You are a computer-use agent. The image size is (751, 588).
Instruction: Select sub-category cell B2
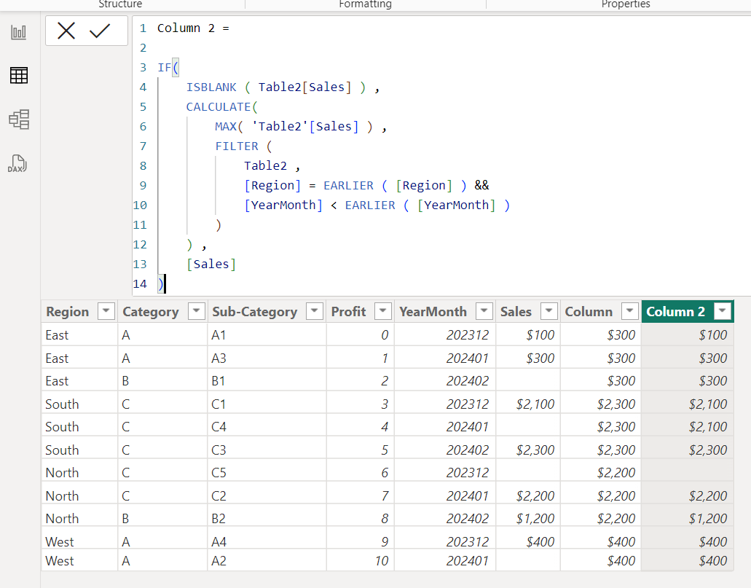pos(219,519)
